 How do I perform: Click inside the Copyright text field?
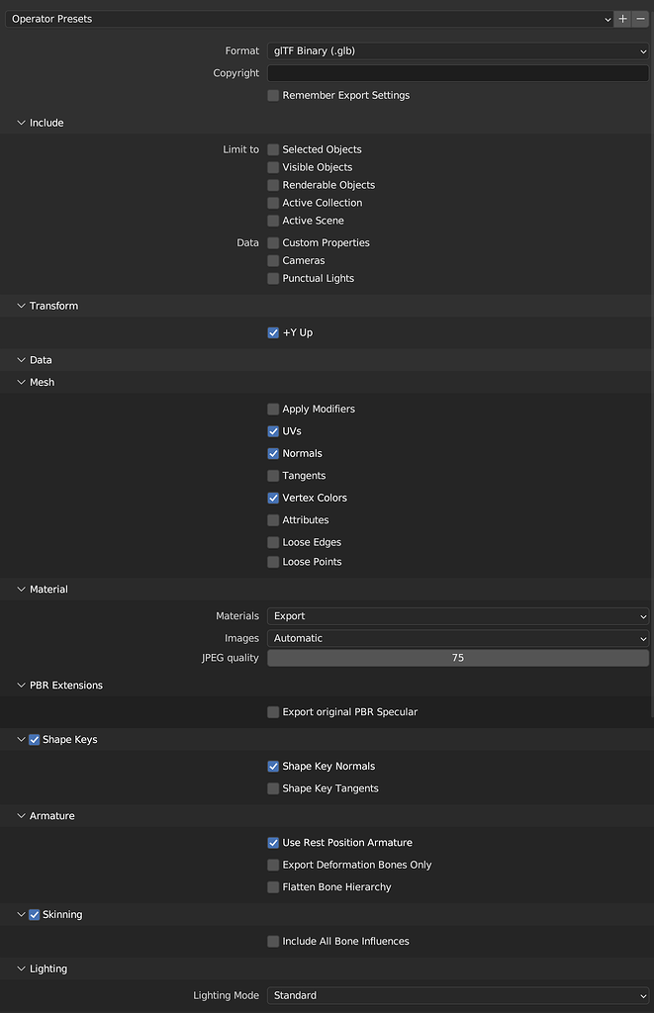click(x=457, y=72)
